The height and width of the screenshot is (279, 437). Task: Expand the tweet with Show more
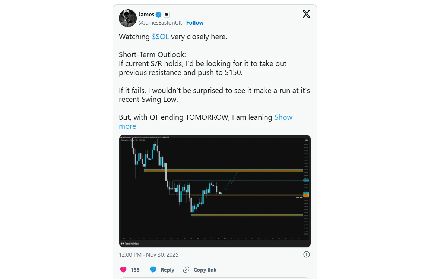283,117
